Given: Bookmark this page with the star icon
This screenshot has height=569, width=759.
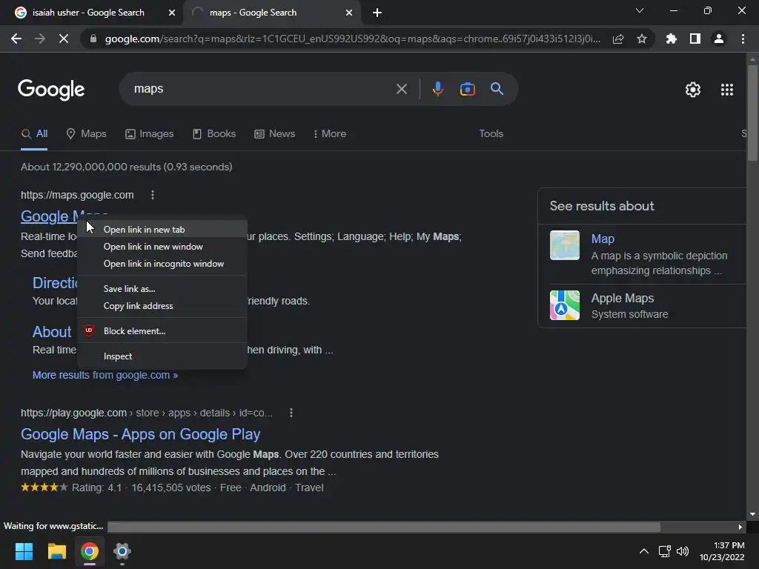Looking at the screenshot, I should (642, 39).
